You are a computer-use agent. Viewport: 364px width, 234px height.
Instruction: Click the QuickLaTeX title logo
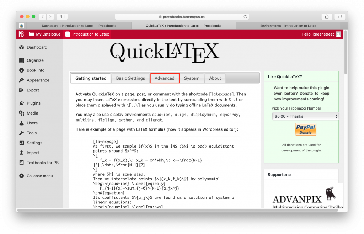(164, 53)
